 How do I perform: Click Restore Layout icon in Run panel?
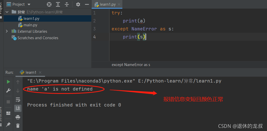pyautogui.click(x=8, y=113)
